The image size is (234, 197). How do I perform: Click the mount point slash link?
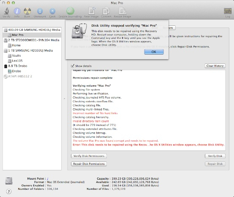pyautogui.click(x=47, y=179)
